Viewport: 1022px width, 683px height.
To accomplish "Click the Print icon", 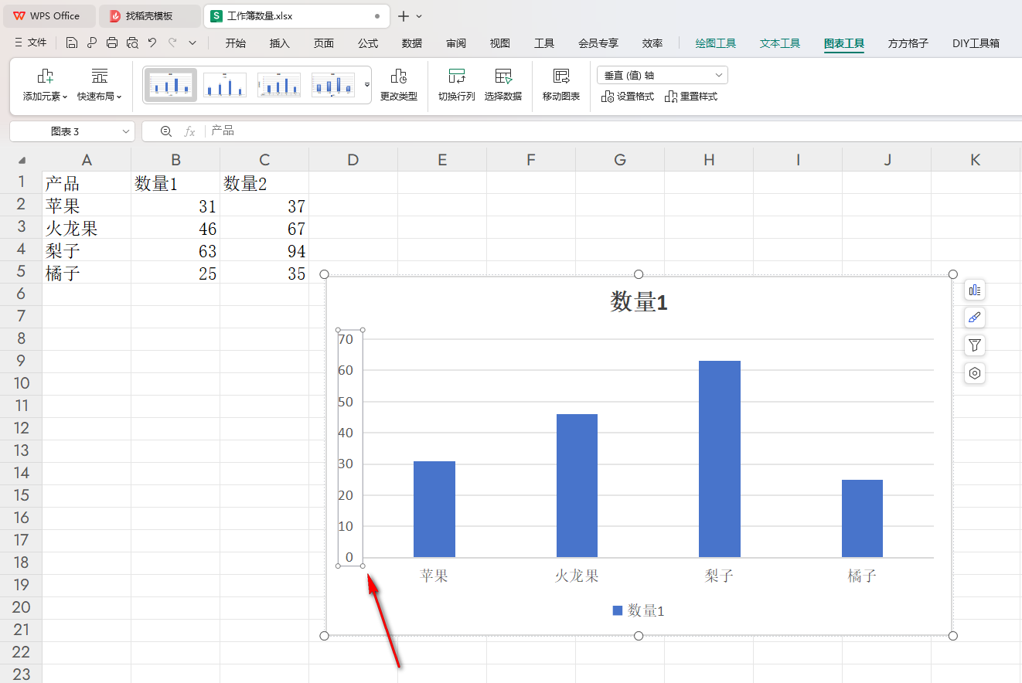I will pyautogui.click(x=112, y=43).
